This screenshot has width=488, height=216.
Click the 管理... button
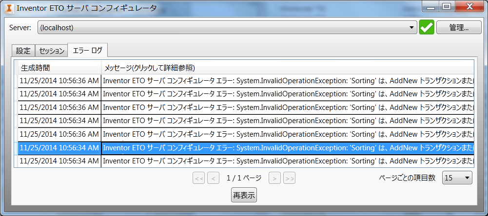click(459, 28)
